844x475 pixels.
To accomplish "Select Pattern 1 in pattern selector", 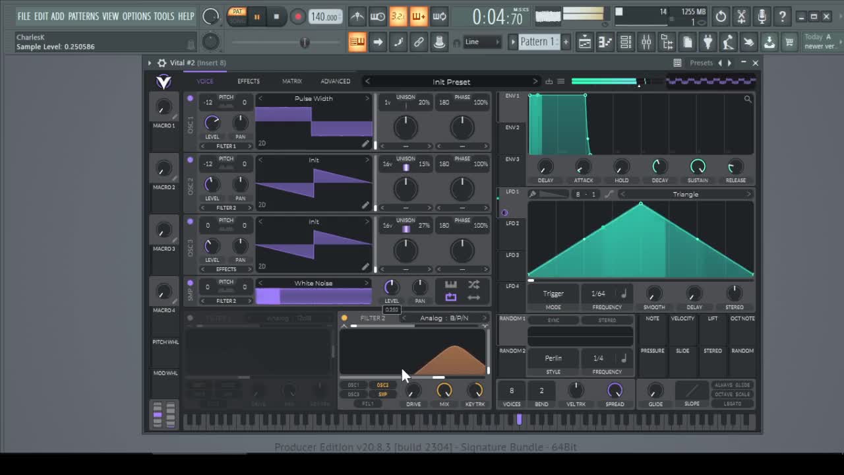I will [539, 42].
